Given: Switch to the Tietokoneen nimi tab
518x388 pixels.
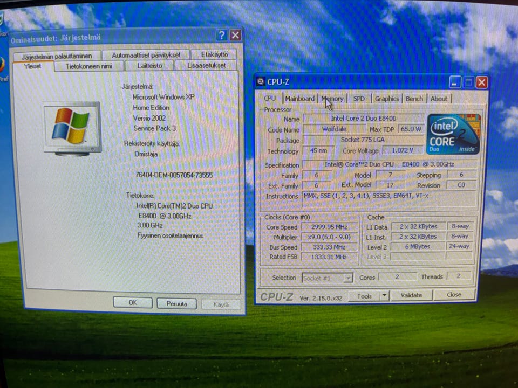Looking at the screenshot, I should coord(88,66).
